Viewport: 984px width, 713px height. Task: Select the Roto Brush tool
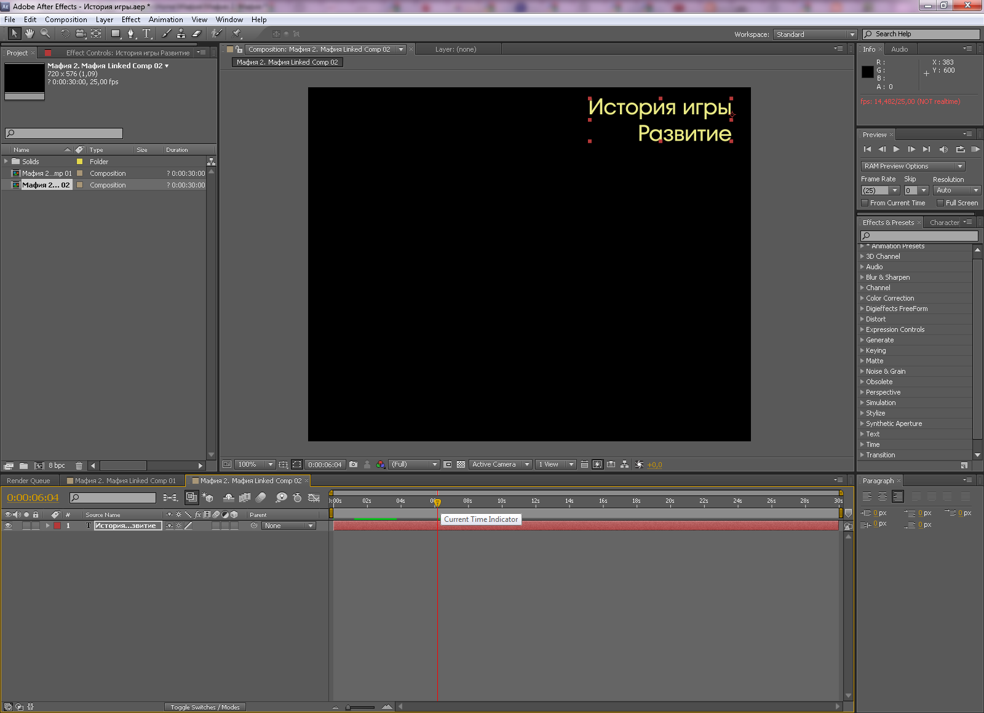[x=216, y=34]
